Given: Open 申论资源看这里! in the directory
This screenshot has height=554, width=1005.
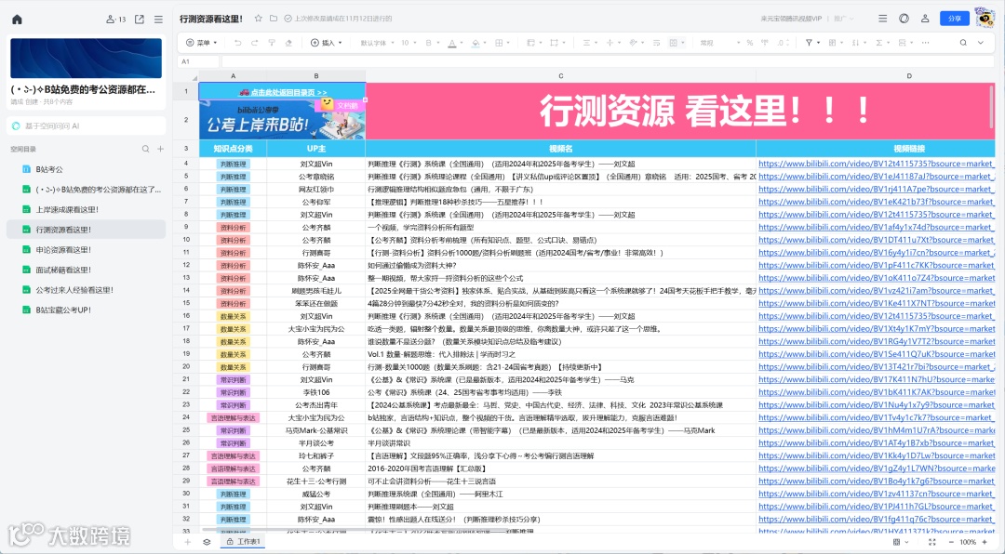Looking at the screenshot, I should [x=86, y=250].
